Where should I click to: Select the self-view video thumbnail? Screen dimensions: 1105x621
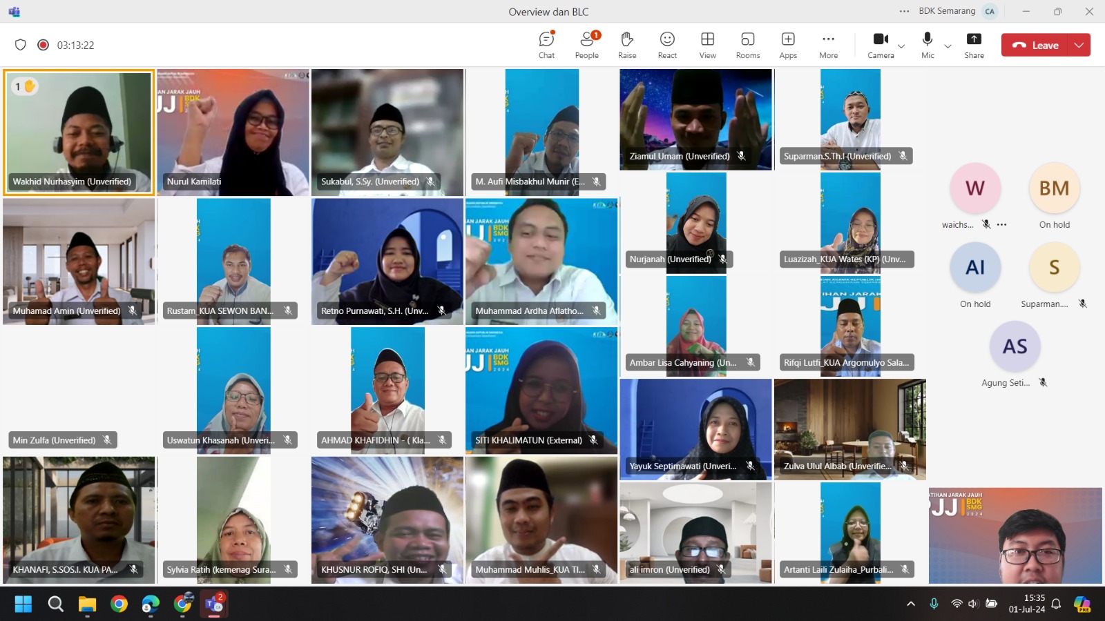point(1015,535)
